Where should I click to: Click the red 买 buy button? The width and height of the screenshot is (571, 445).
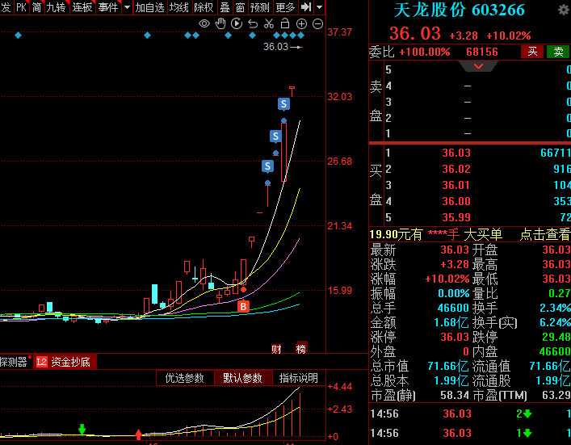click(x=532, y=52)
